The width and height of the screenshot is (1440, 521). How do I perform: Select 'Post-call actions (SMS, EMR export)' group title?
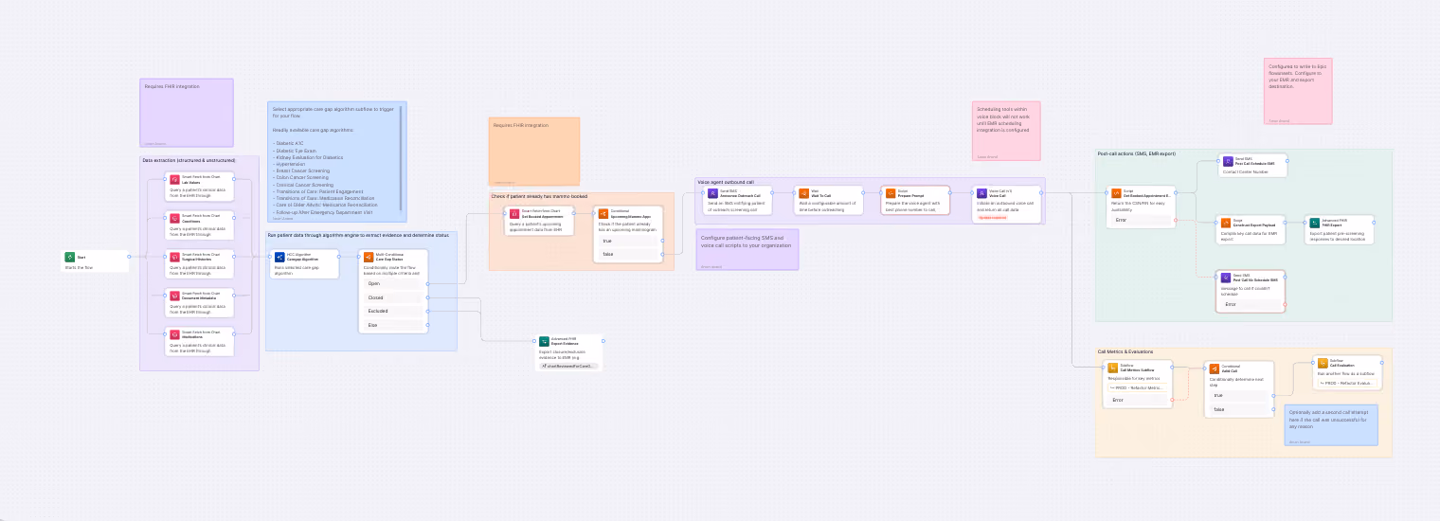[1136, 153]
